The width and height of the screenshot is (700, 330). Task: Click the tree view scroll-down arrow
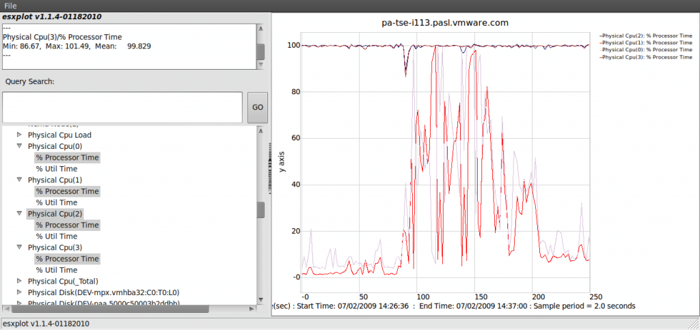tap(260, 300)
